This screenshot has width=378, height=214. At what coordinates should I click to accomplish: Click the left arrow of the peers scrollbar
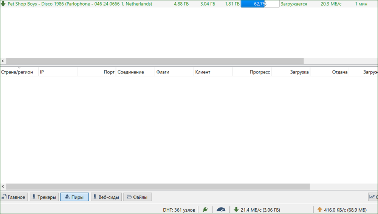click(x=3, y=186)
